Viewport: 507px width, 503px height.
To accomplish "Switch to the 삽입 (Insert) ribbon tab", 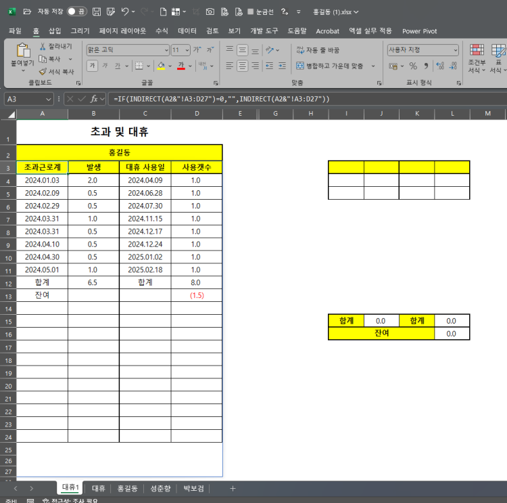I will click(x=55, y=31).
